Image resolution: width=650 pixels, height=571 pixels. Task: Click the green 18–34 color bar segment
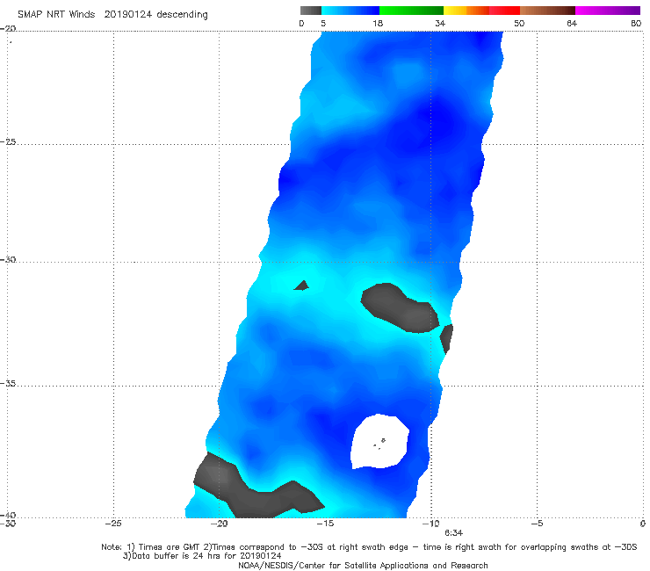411,11
